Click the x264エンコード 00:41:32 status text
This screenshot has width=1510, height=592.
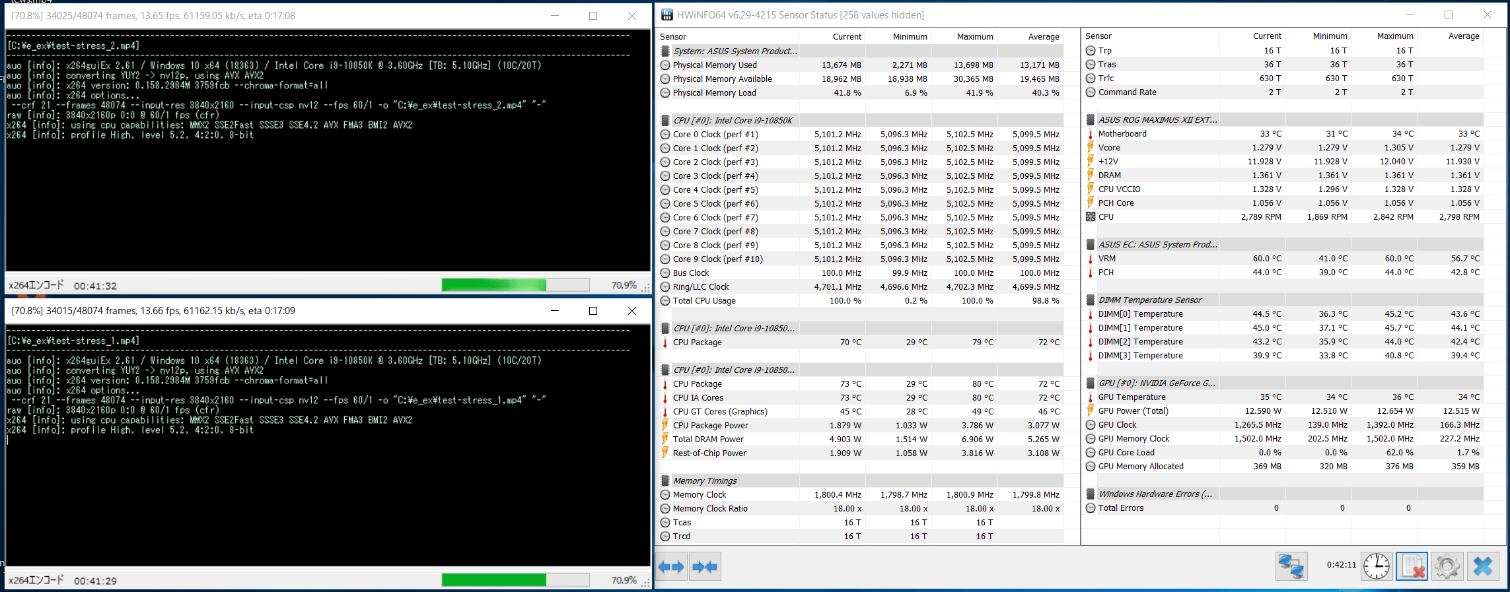tap(62, 286)
